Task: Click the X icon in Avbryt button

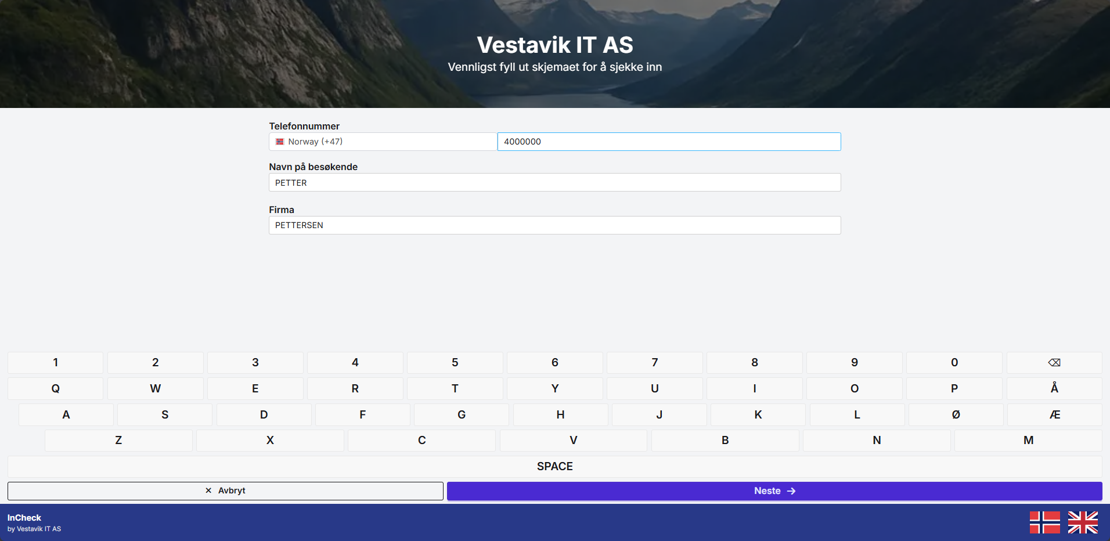Action: pyautogui.click(x=208, y=490)
